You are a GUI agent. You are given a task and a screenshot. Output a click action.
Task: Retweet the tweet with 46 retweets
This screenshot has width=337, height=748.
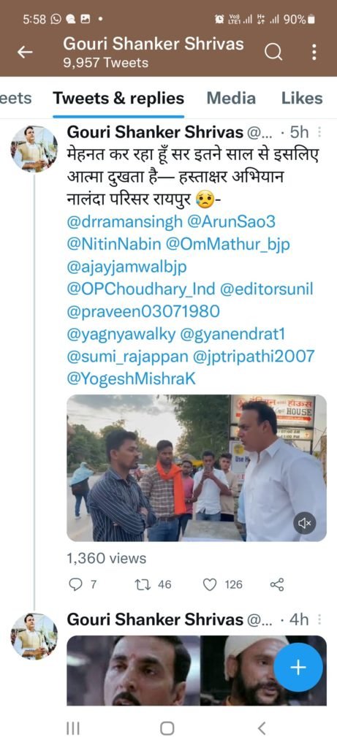coord(143,584)
